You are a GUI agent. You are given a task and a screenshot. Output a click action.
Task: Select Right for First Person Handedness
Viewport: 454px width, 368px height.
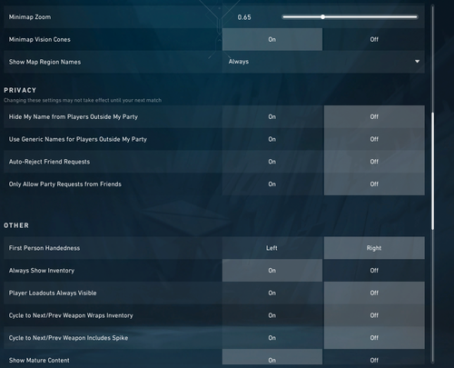click(374, 248)
